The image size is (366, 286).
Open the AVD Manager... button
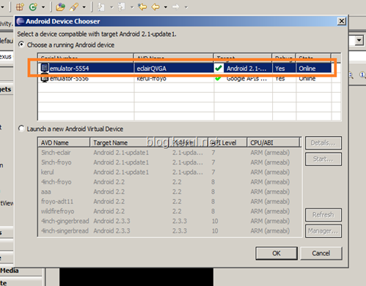coord(323,230)
